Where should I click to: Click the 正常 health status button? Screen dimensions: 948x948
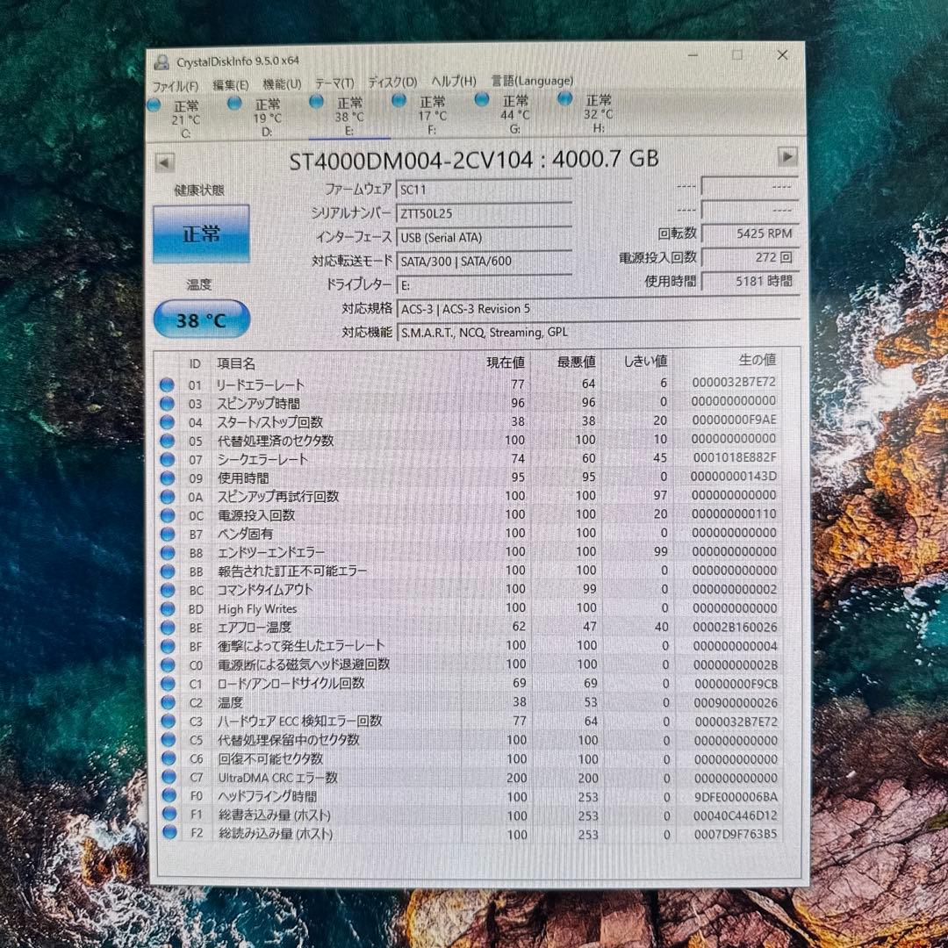coord(201,234)
